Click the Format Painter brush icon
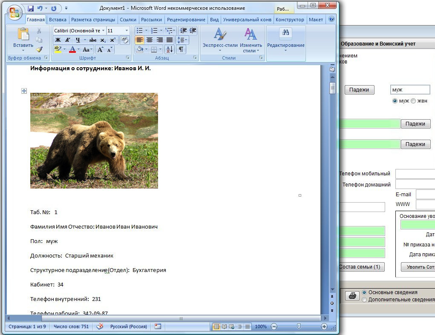The image size is (435, 335). click(x=39, y=49)
